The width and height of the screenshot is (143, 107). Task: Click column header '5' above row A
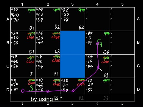122,4
